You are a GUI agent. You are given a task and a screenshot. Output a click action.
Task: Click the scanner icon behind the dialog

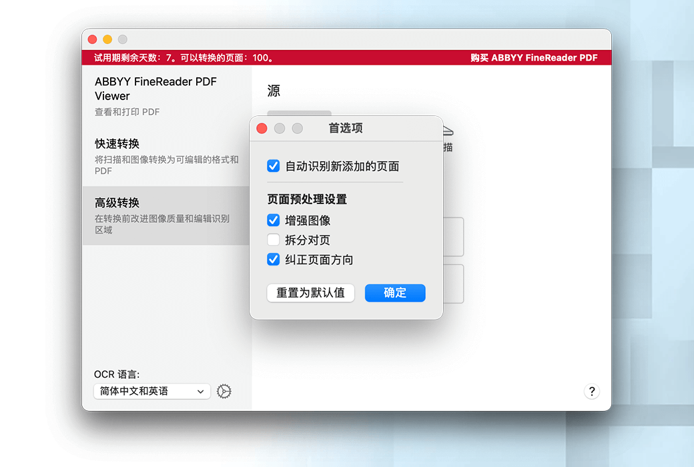point(448,131)
